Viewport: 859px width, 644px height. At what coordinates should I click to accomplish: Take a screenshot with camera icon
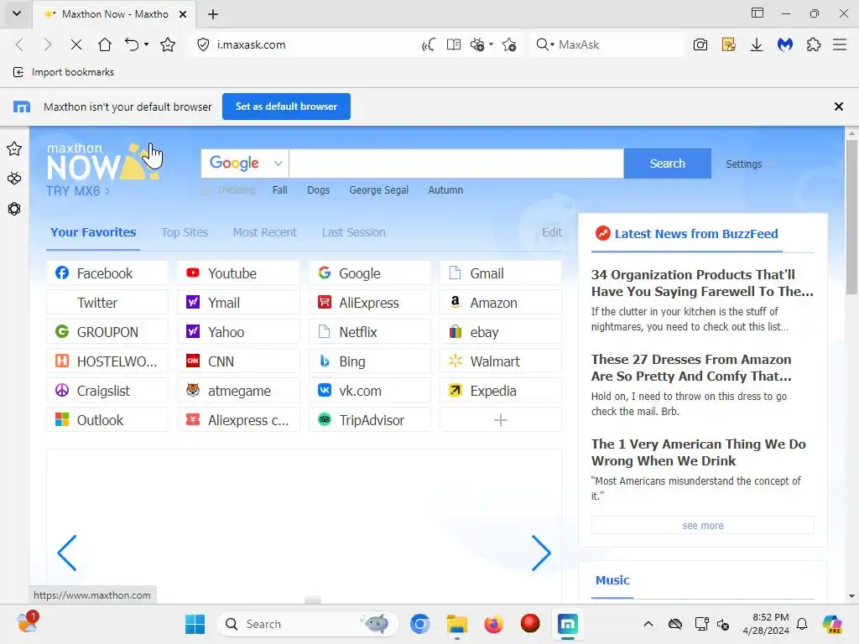point(700,45)
